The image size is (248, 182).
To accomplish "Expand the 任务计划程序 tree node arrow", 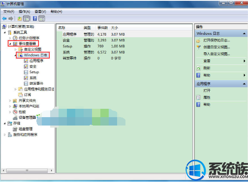I will coord(10,38).
